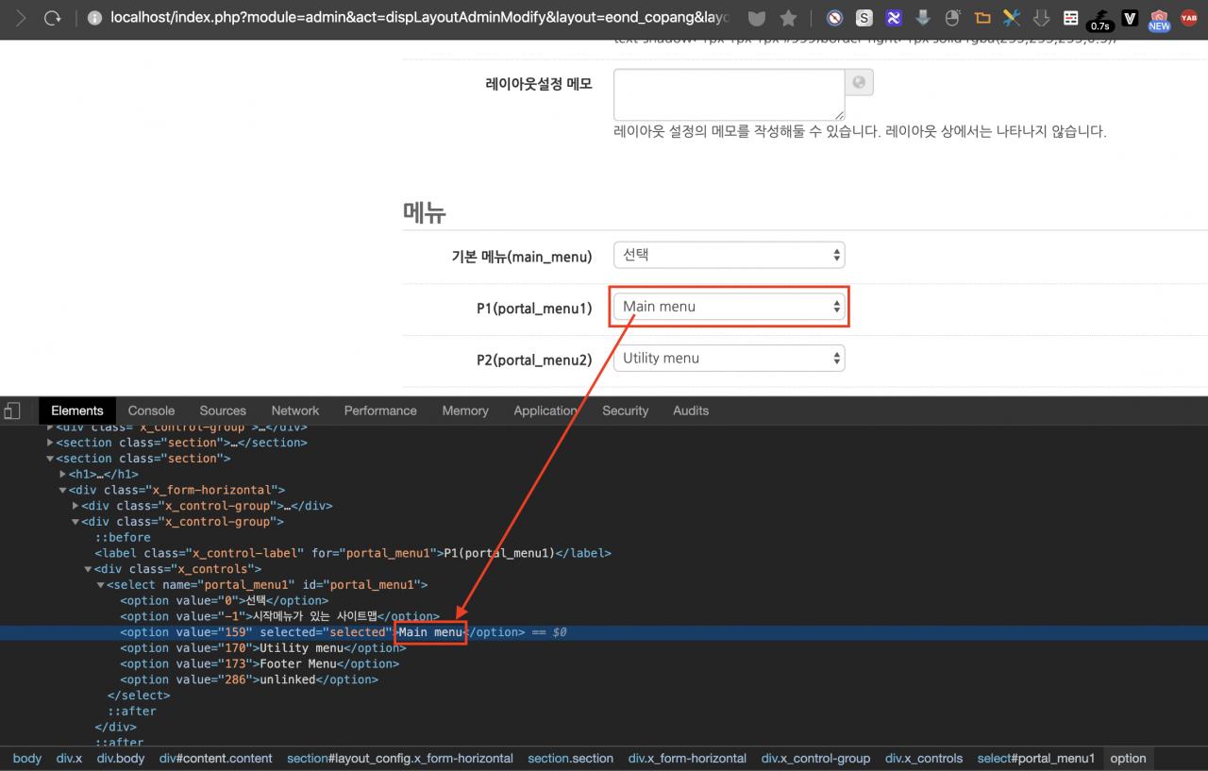Click the grey globe button beside memo textarea
1208x771 pixels.
859,82
